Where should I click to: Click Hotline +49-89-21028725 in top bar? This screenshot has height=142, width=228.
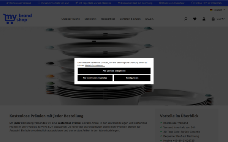coord(208,3)
